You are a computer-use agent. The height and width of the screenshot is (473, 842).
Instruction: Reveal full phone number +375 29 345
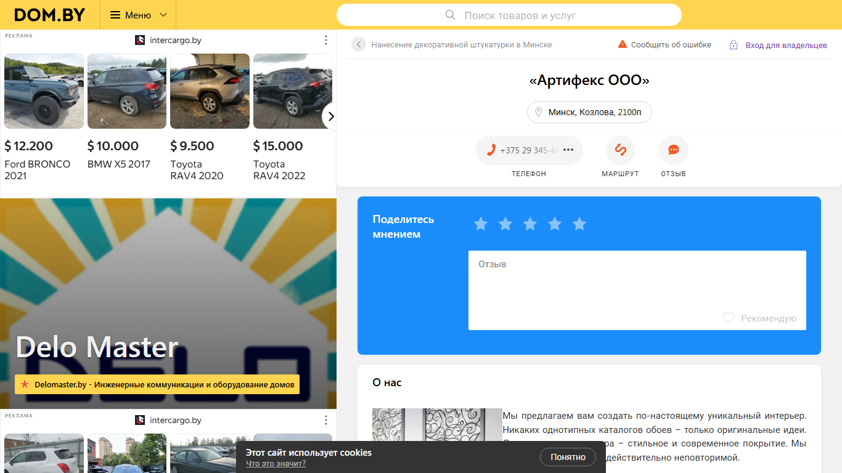529,150
